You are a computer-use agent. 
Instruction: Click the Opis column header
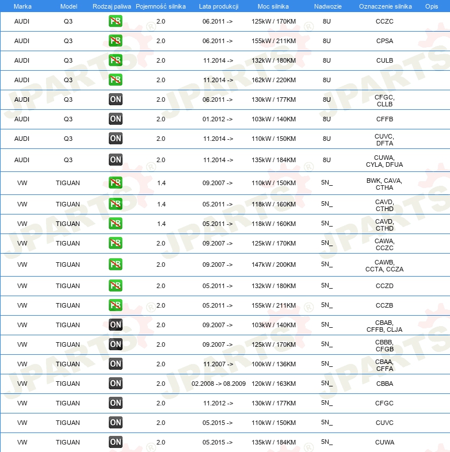(x=432, y=6)
